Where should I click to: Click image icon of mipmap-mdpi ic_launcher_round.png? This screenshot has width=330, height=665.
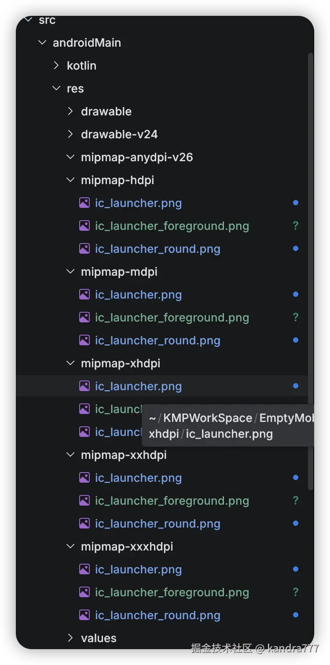(x=84, y=340)
